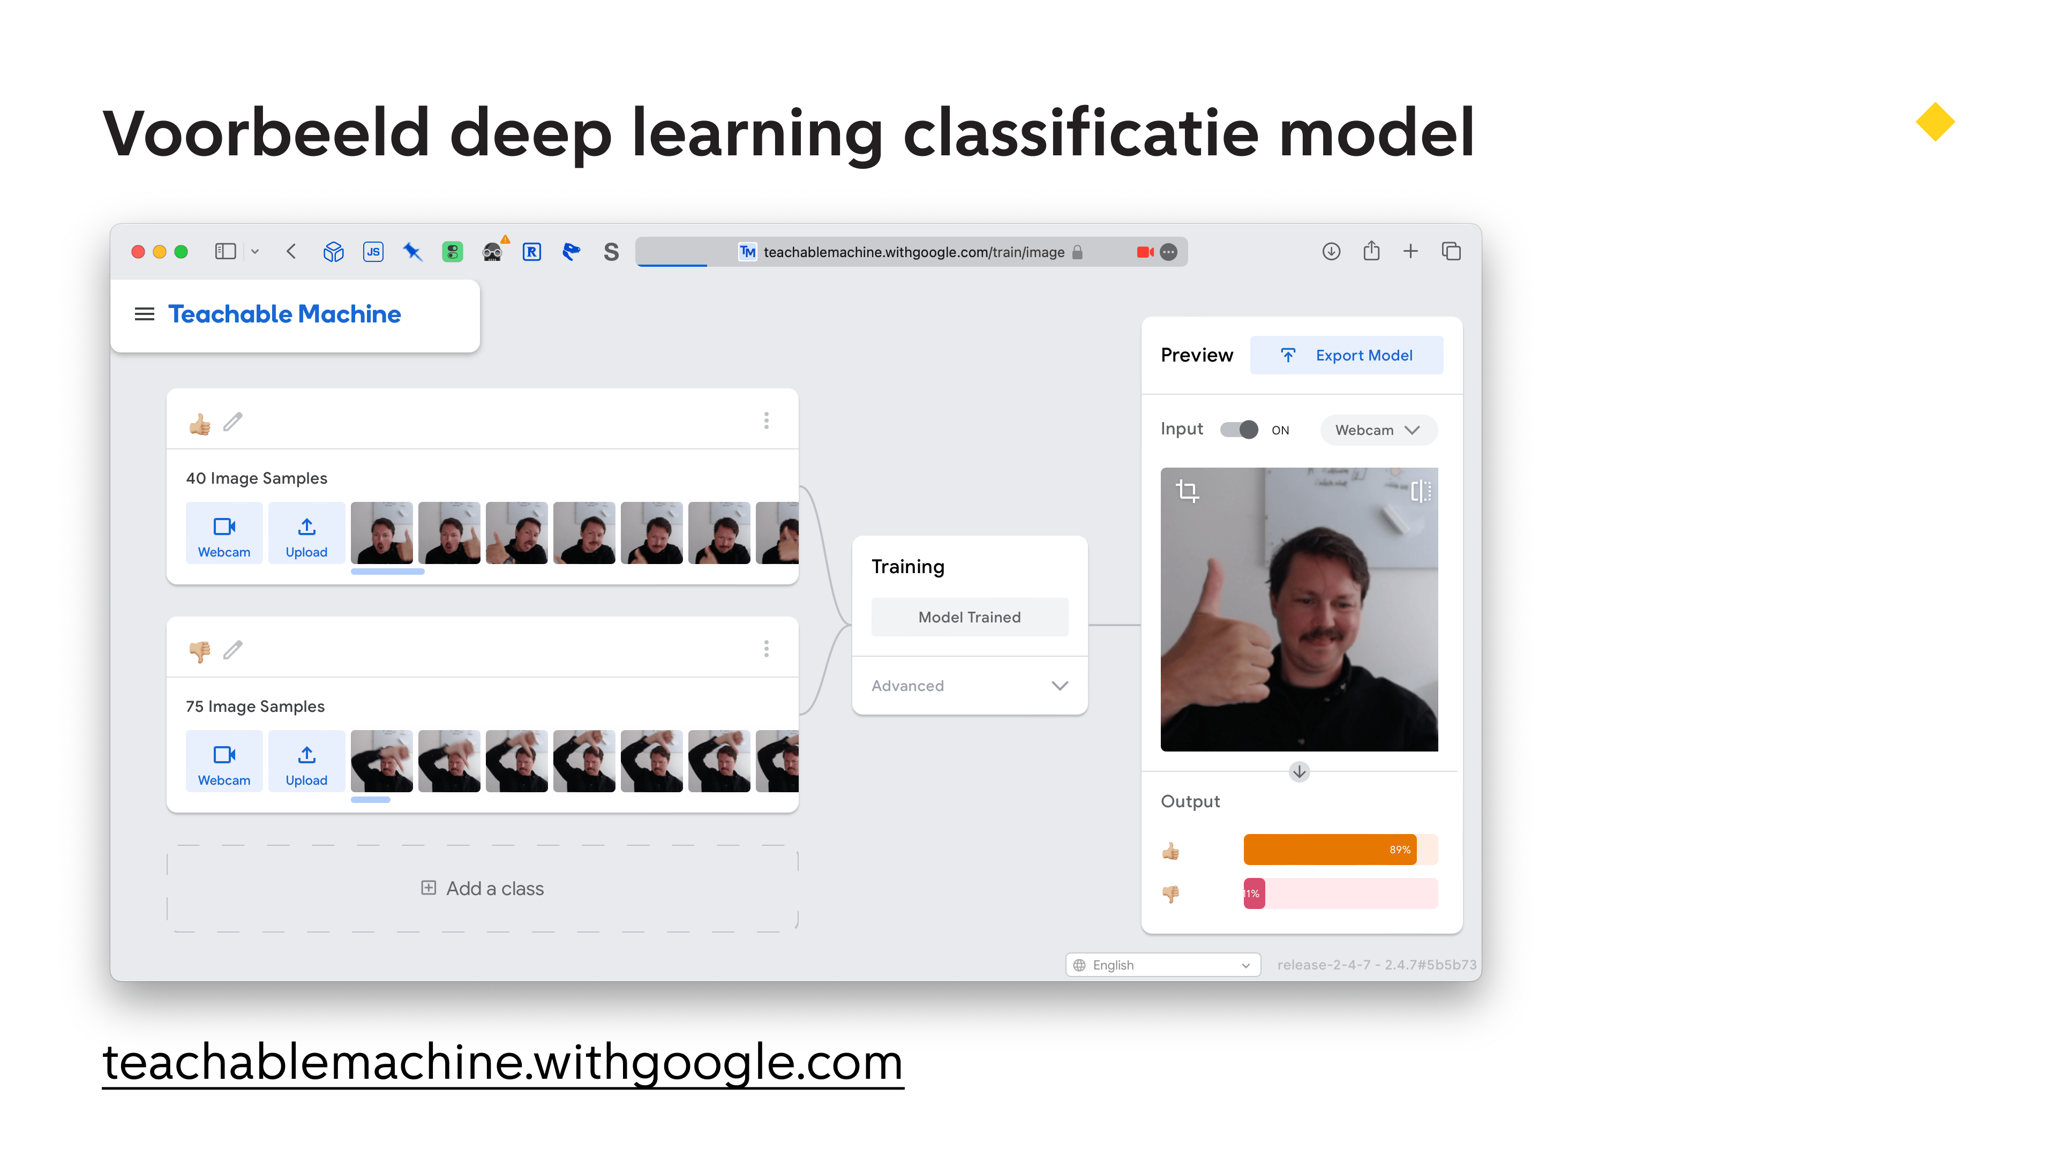Click the lock icon in address bar

coord(1077,252)
